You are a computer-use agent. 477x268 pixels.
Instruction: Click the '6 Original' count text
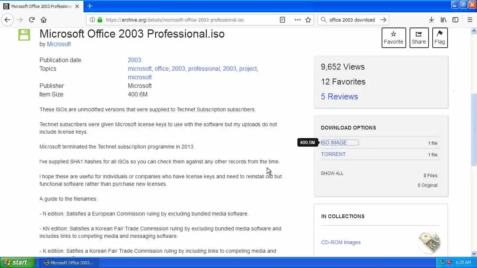[427, 185]
